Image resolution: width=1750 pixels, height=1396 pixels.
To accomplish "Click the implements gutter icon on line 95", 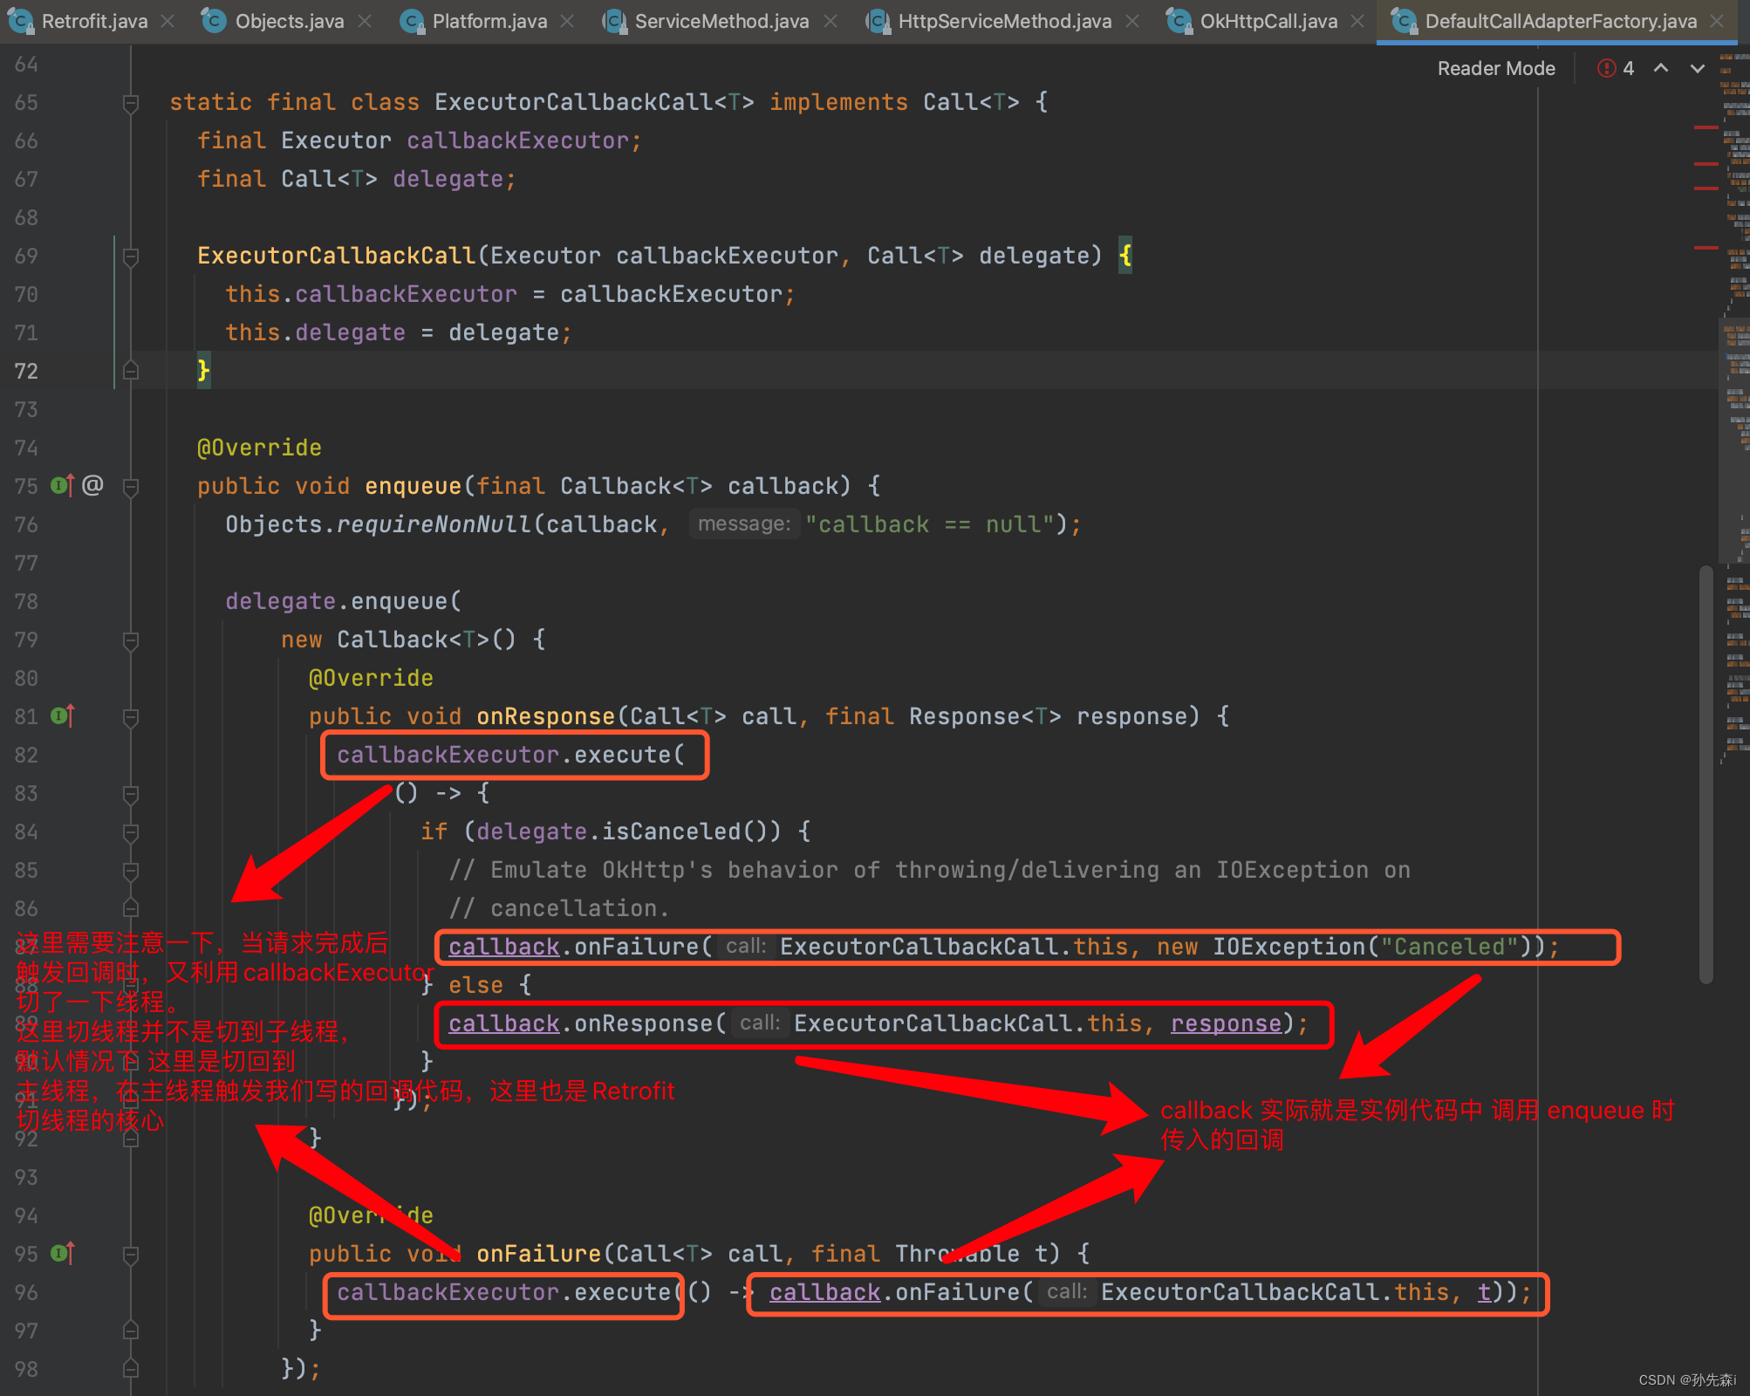I will 62,1254.
